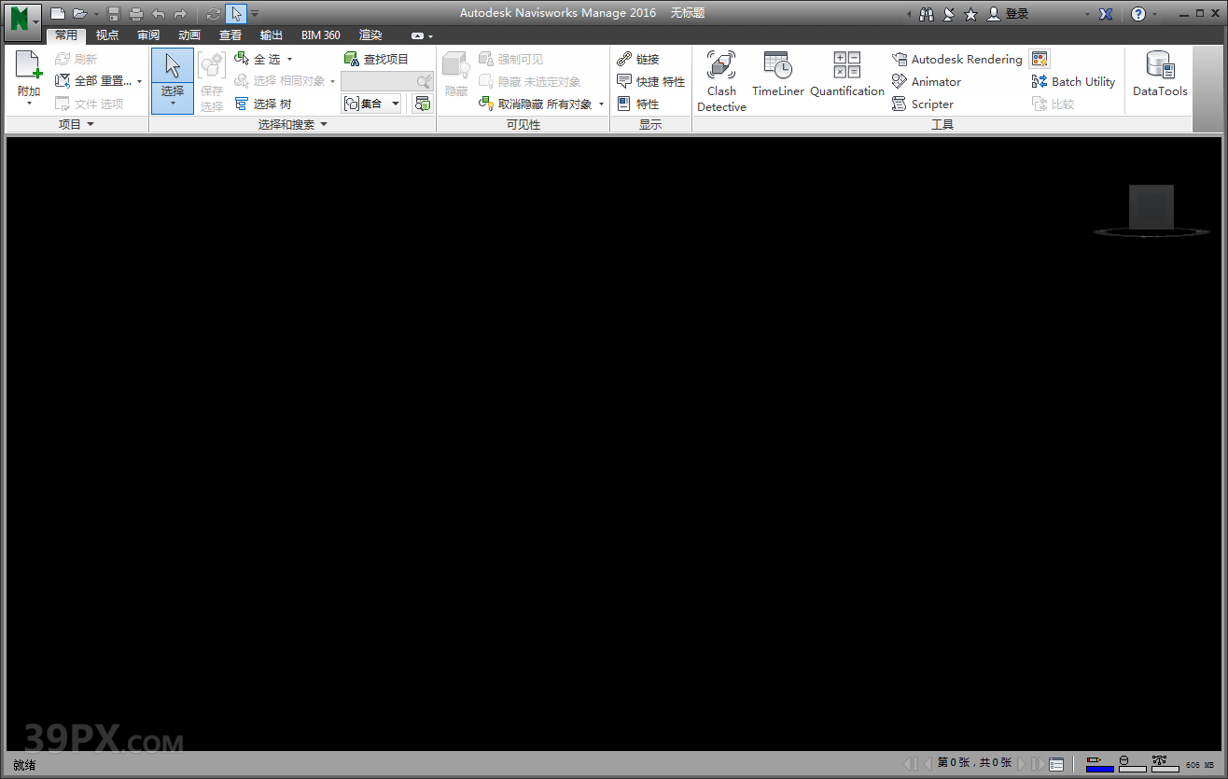Viewport: 1228px width, 779px height.
Task: Switch to the 视点 ribbon tab
Action: pyautogui.click(x=107, y=35)
